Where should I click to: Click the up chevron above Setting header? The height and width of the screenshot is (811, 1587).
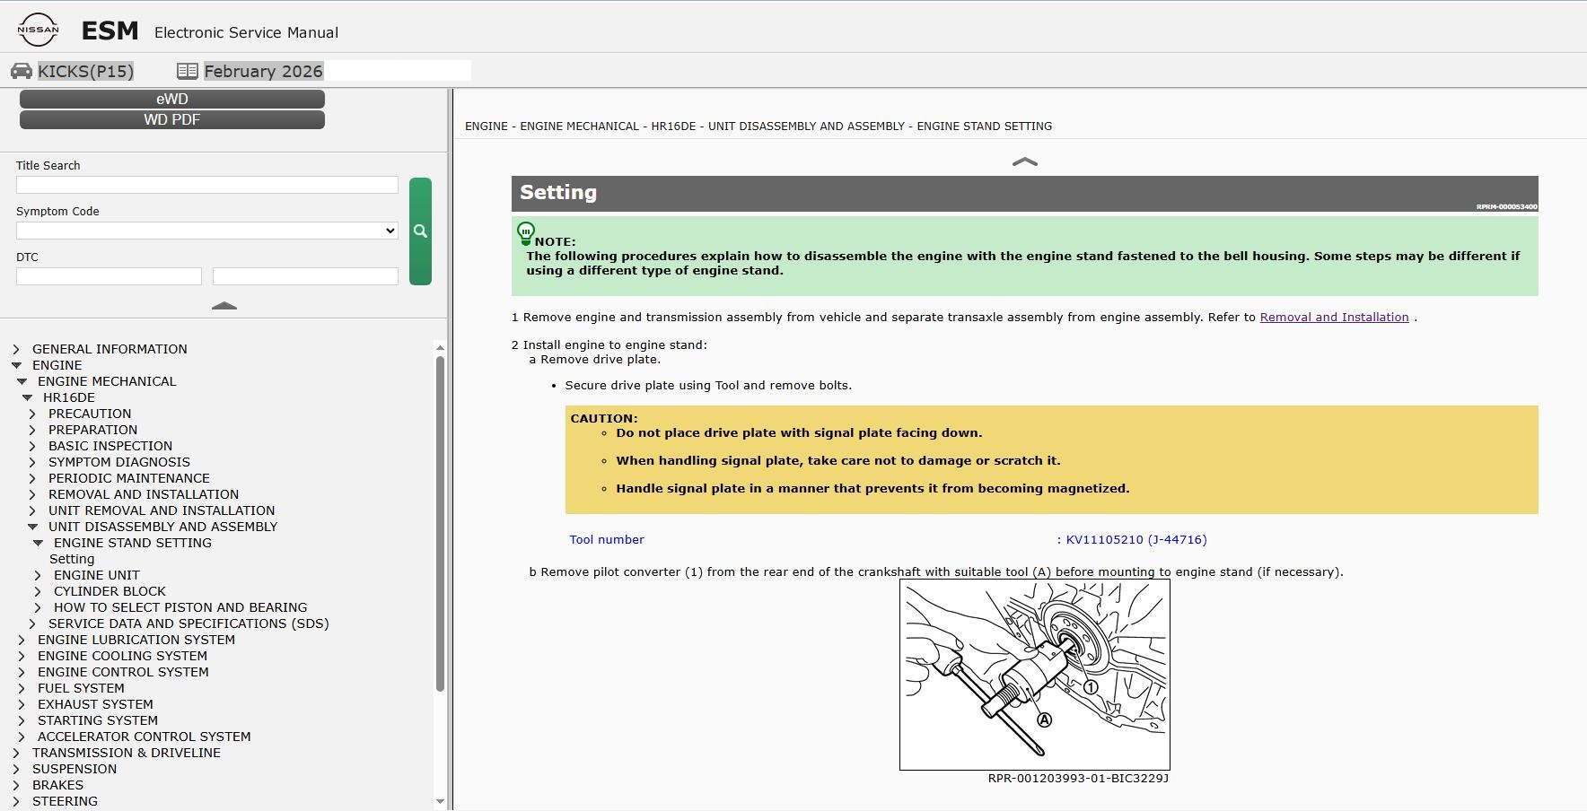coord(1024,161)
